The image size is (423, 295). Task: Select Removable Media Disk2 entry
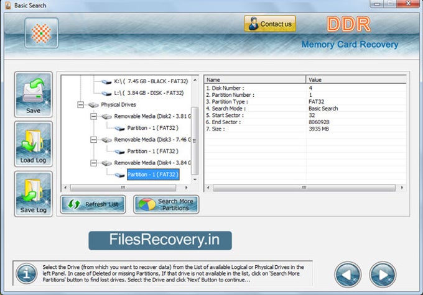(152, 116)
